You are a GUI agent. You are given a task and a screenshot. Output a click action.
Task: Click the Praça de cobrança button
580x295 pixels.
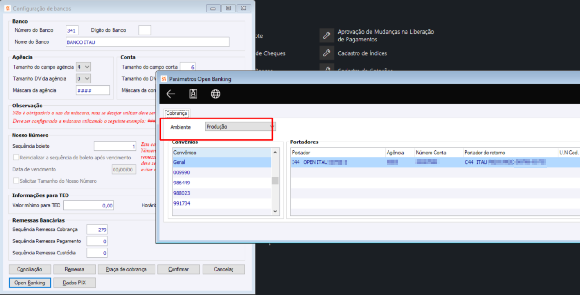(x=126, y=269)
